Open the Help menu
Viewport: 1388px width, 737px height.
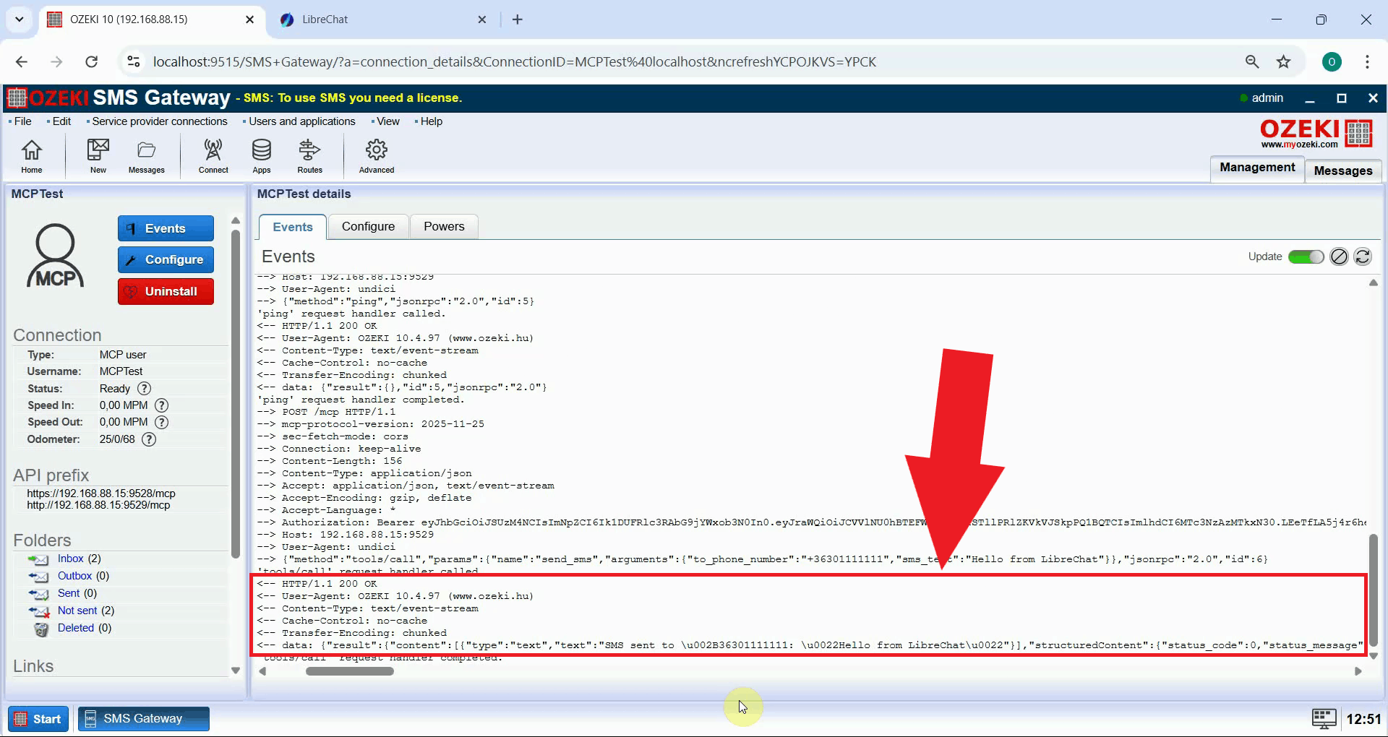(x=432, y=121)
